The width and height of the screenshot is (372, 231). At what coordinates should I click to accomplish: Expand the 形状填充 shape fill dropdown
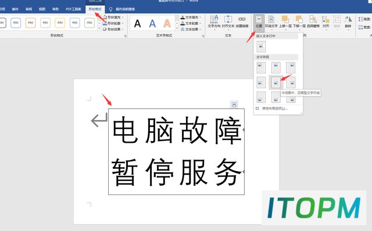click(113, 17)
